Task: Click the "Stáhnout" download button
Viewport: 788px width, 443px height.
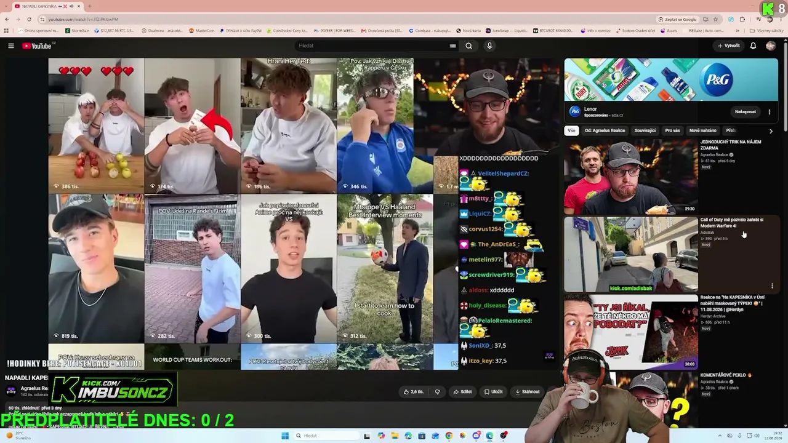Action: point(527,392)
